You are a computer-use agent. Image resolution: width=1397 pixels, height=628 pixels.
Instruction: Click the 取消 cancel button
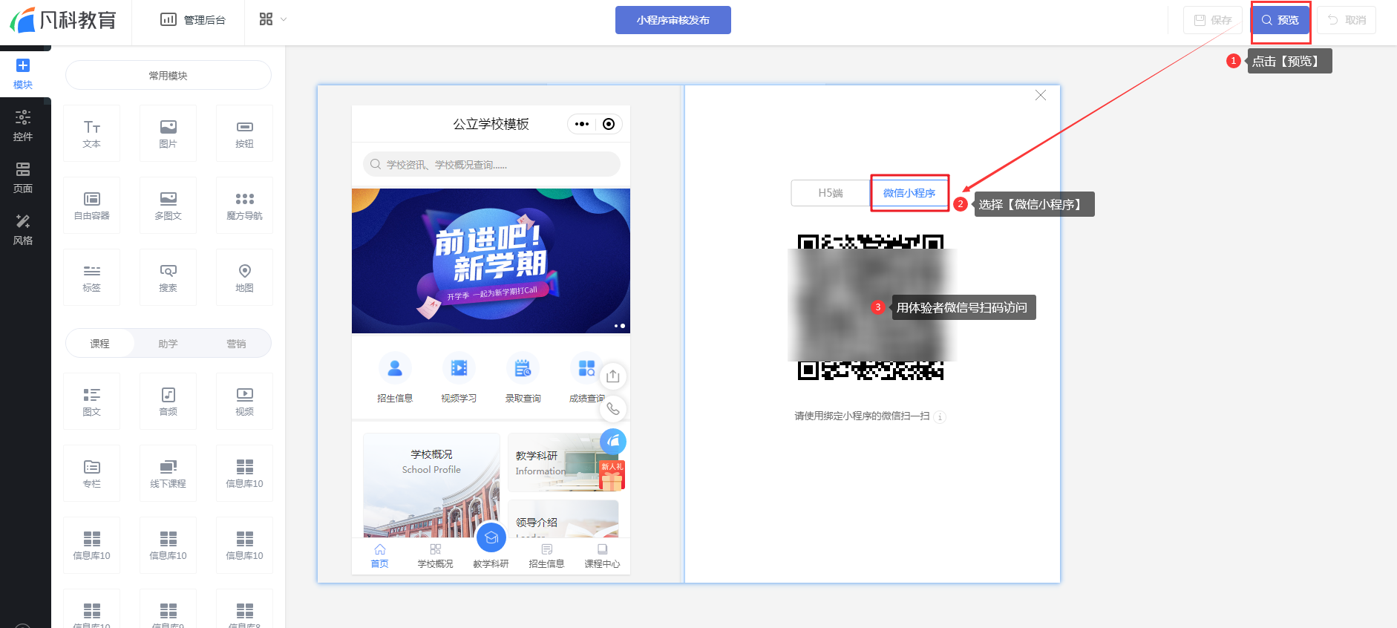1347,20
